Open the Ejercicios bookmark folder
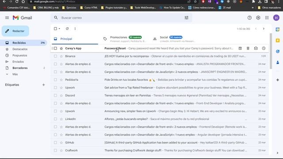The width and height of the screenshot is (283, 159). [x=69, y=8]
